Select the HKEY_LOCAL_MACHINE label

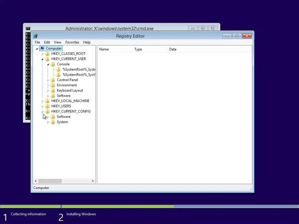(70, 101)
